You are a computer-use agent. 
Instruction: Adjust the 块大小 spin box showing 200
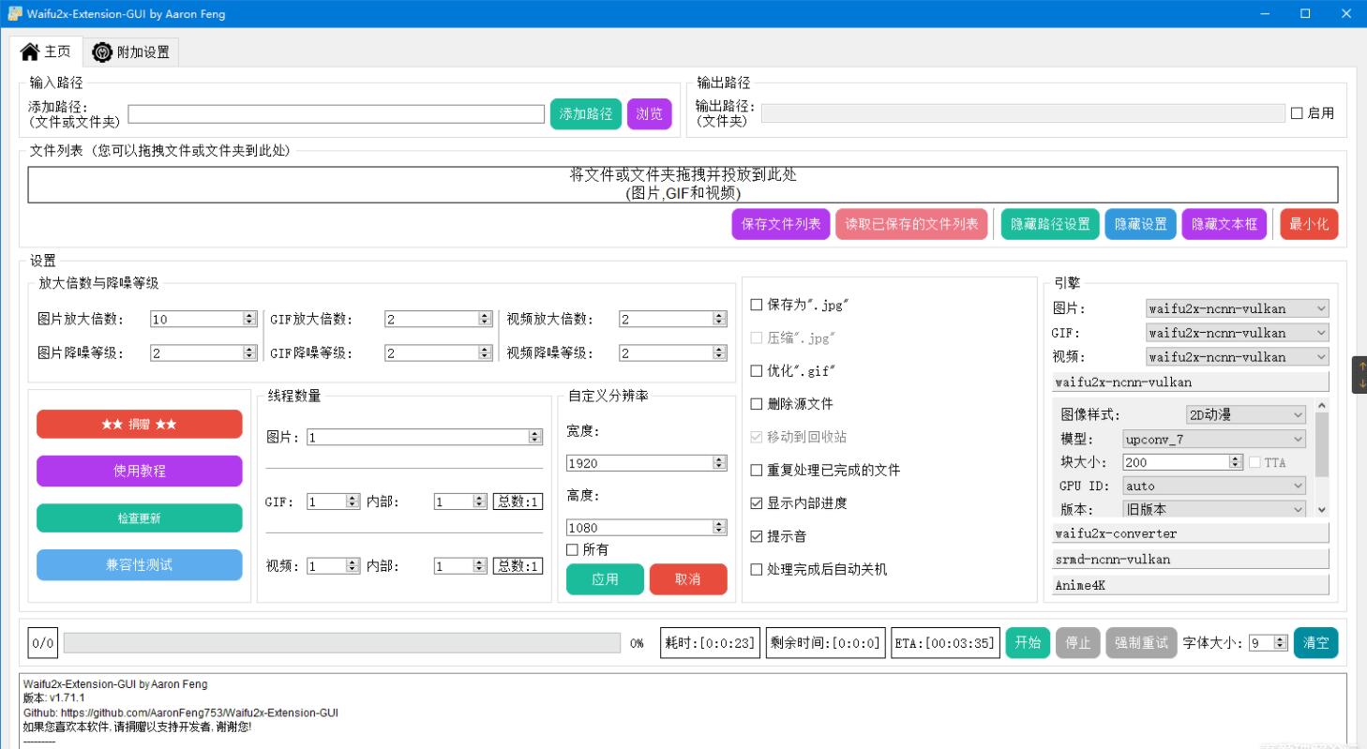1182,462
